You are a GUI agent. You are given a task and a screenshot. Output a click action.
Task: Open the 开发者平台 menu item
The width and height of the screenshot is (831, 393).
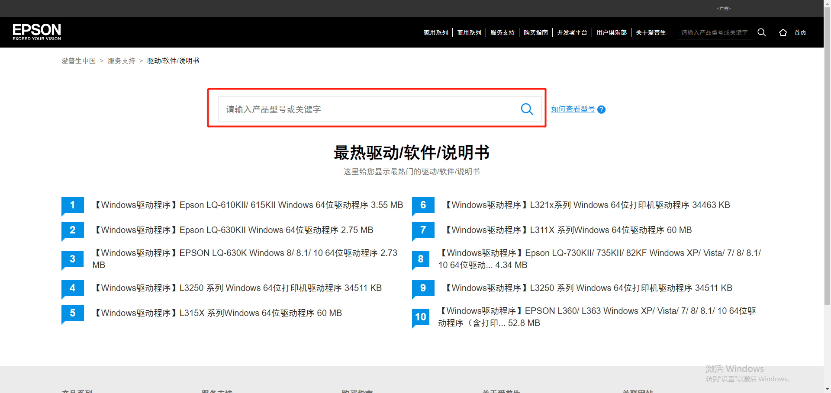click(572, 32)
